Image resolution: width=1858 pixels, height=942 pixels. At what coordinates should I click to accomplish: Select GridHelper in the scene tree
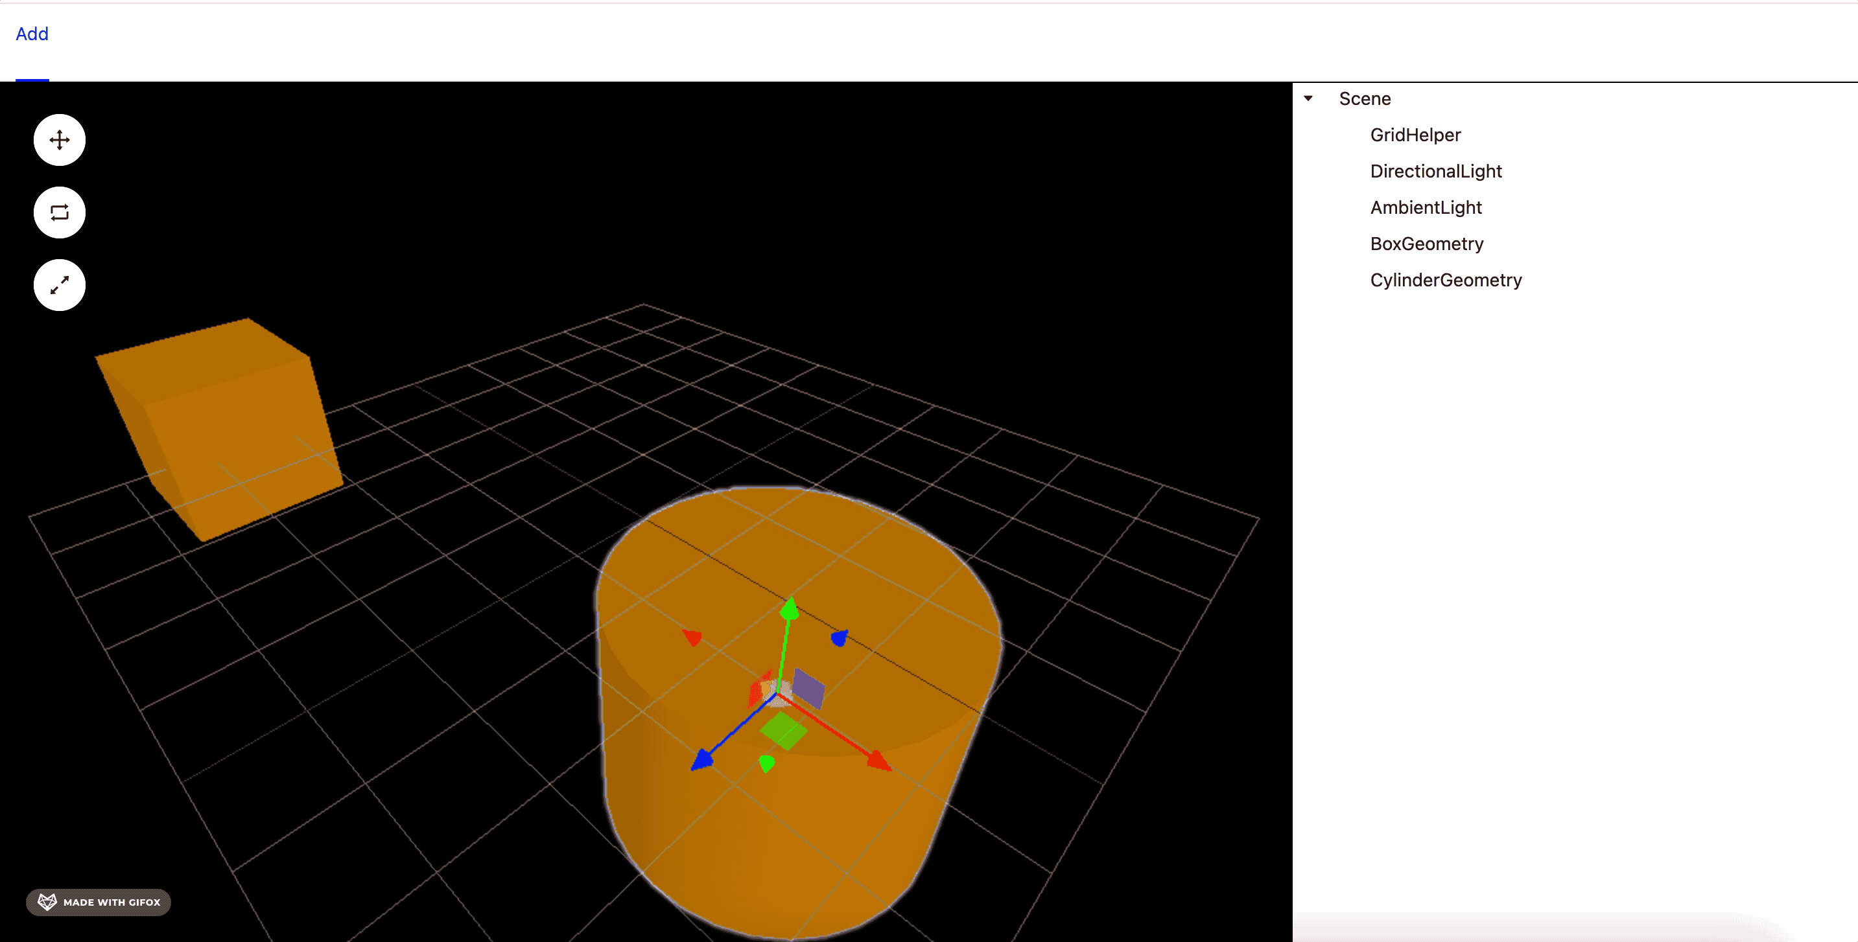point(1415,135)
